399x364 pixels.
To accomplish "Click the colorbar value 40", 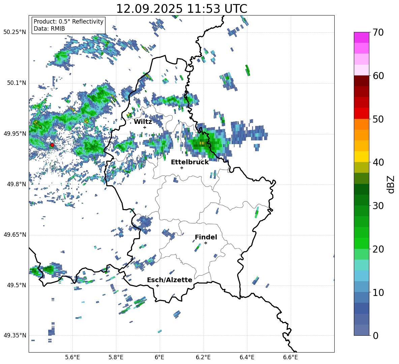I will point(378,162).
